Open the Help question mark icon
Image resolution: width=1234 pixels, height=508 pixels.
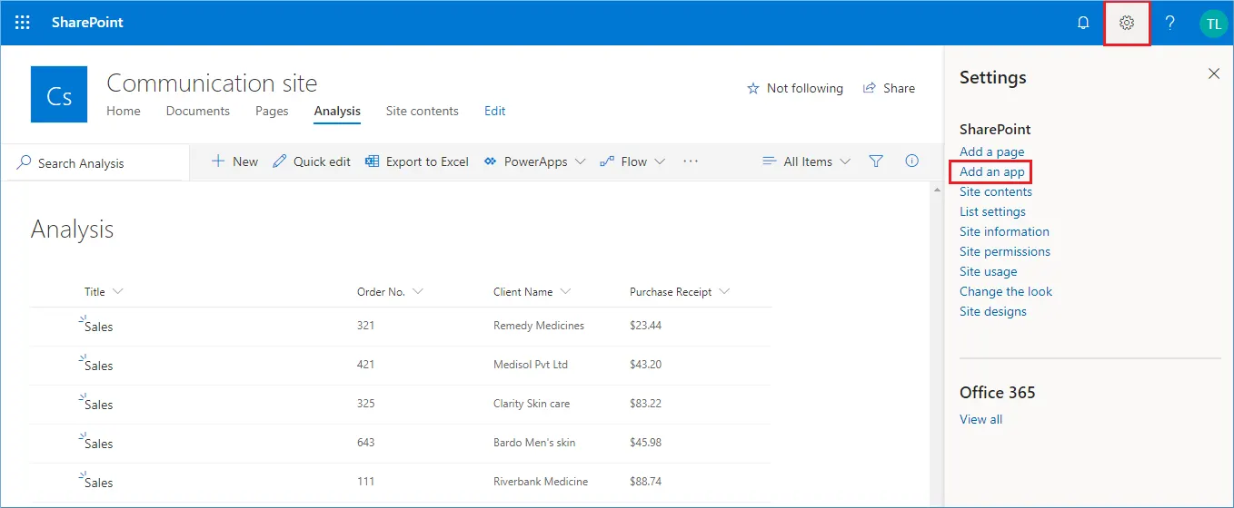coord(1170,23)
